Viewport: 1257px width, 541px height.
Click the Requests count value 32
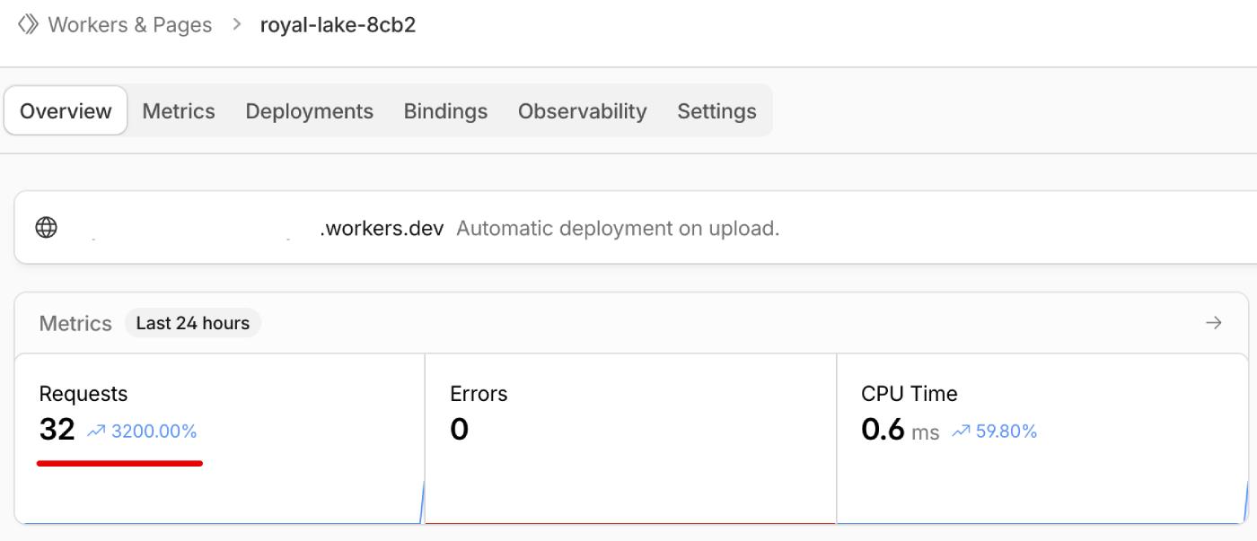(x=57, y=428)
